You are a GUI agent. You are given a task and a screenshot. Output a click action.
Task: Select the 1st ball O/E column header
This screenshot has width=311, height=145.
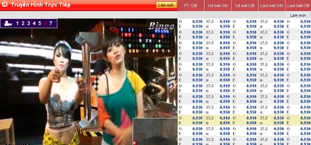[244, 6]
